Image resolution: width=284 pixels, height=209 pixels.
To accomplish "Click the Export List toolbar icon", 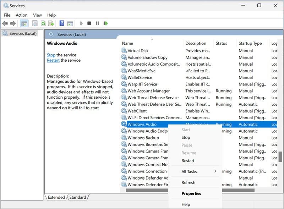I will tap(51, 23).
